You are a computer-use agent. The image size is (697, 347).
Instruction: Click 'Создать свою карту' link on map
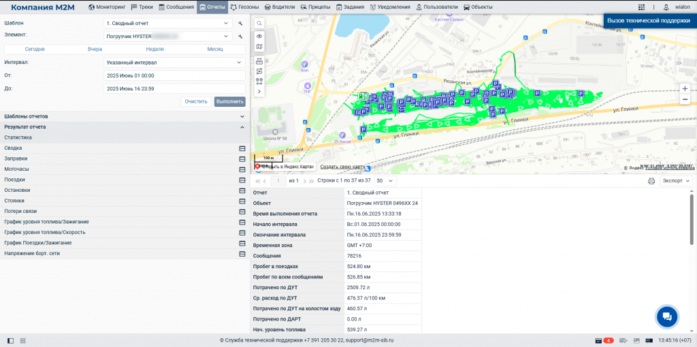point(342,167)
